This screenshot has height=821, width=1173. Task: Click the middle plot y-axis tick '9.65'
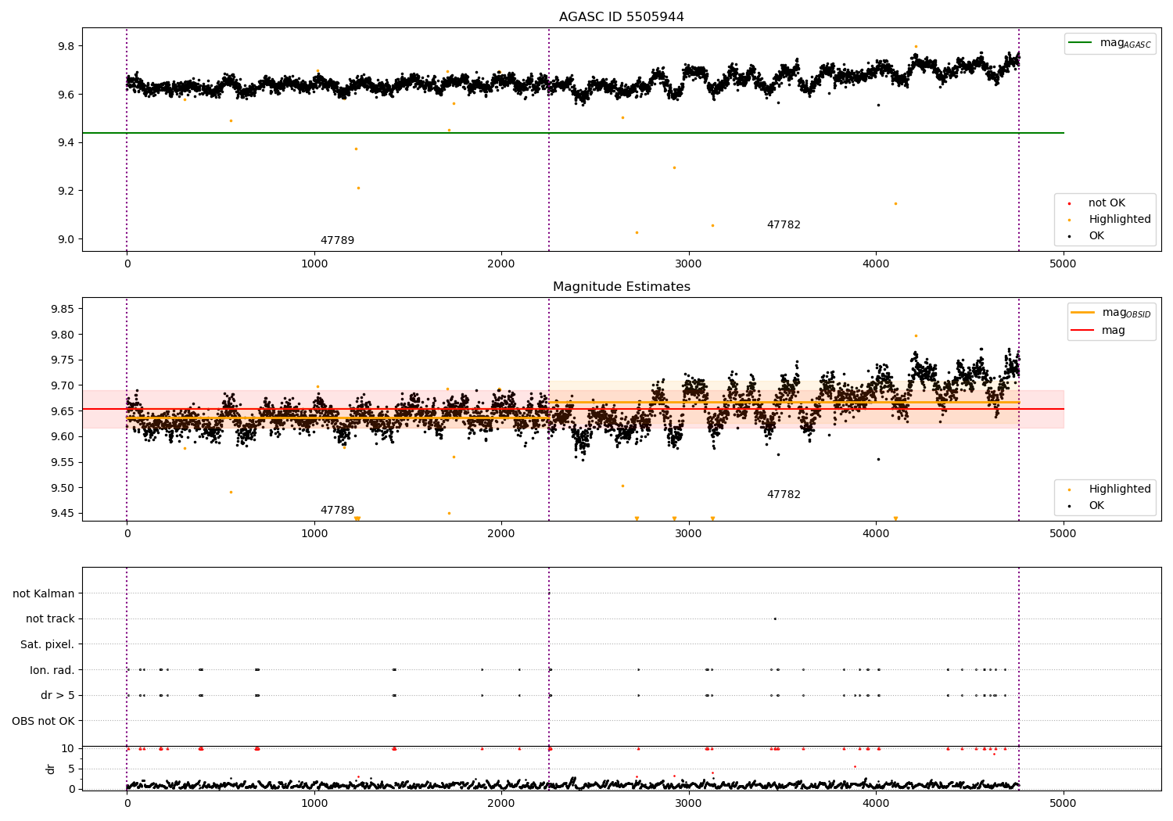click(63, 411)
